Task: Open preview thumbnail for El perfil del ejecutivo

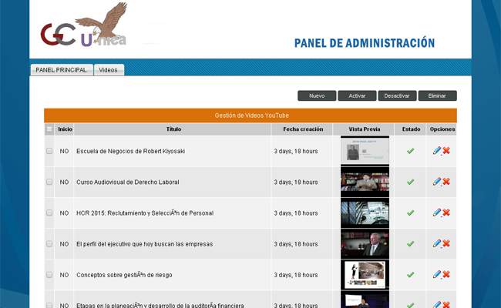Action: [x=365, y=243]
